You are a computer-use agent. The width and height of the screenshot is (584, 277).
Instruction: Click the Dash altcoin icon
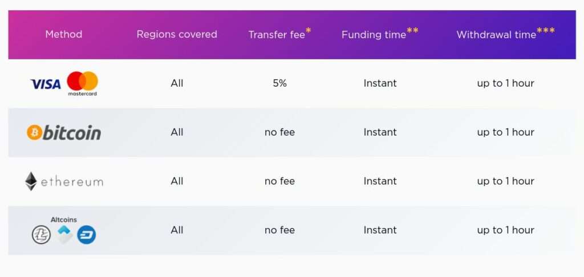[x=87, y=235]
